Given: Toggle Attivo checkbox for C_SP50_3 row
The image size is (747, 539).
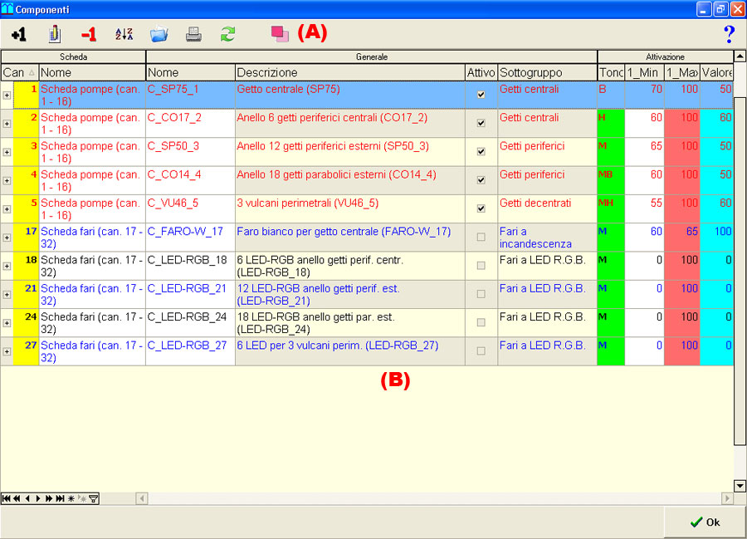Looking at the screenshot, I should tap(481, 151).
